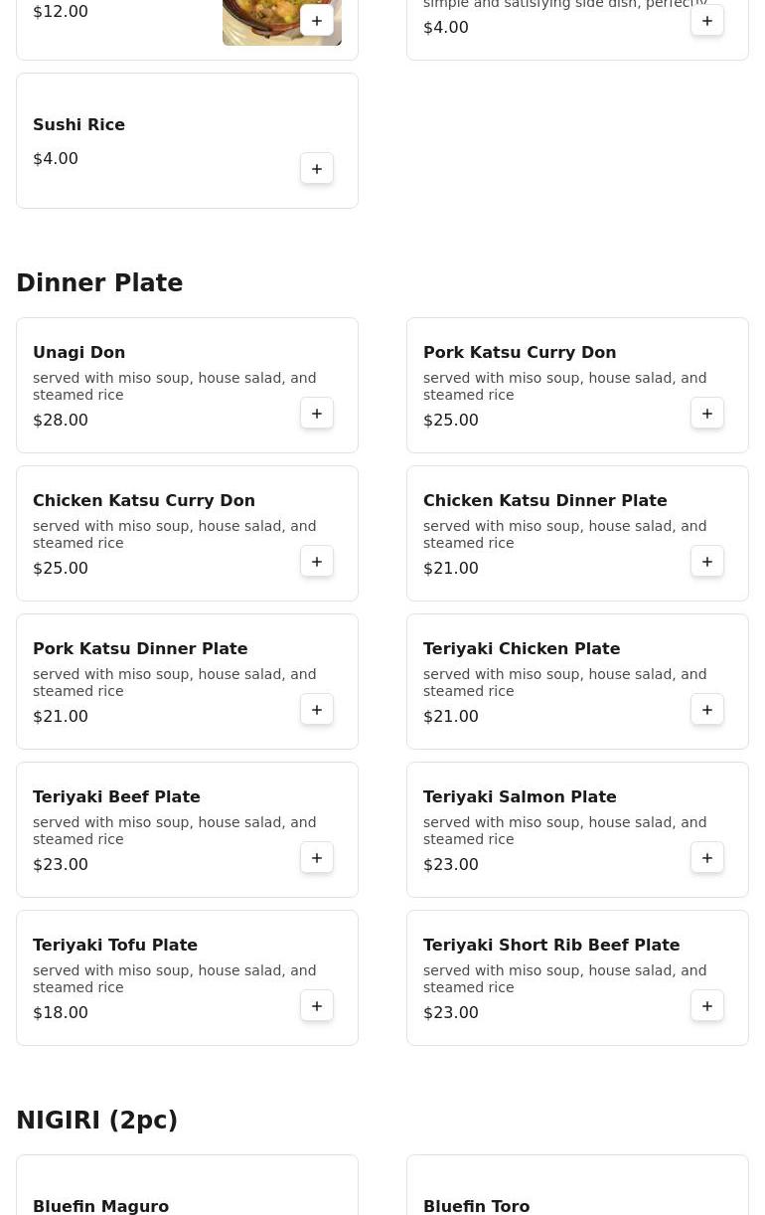Open Teriyaki Short Rib Beef Plate title
Viewport: 765px width, 1215px height.
coord(551,945)
